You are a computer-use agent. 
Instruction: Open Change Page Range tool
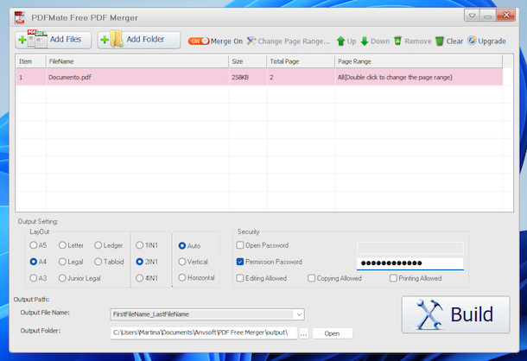[288, 41]
